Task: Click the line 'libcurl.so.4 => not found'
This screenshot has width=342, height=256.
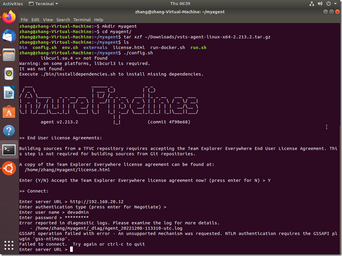Action: coord(74,58)
